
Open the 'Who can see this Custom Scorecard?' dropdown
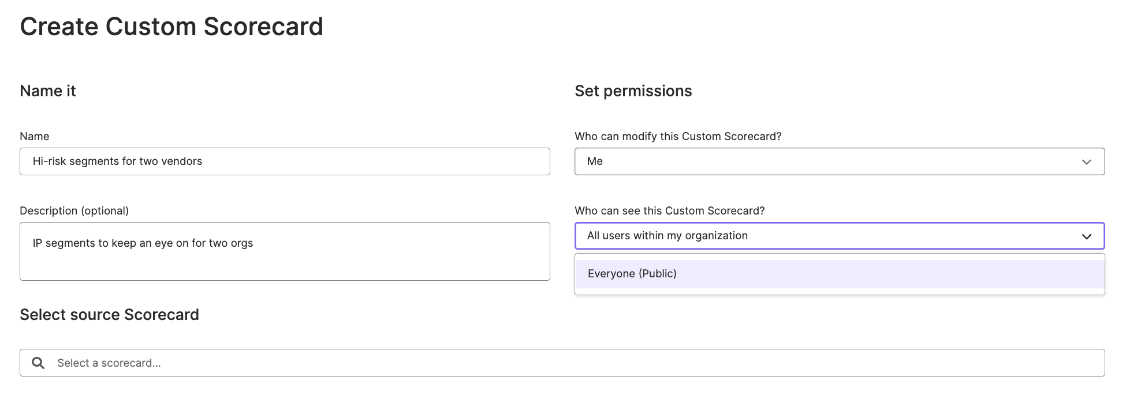840,235
